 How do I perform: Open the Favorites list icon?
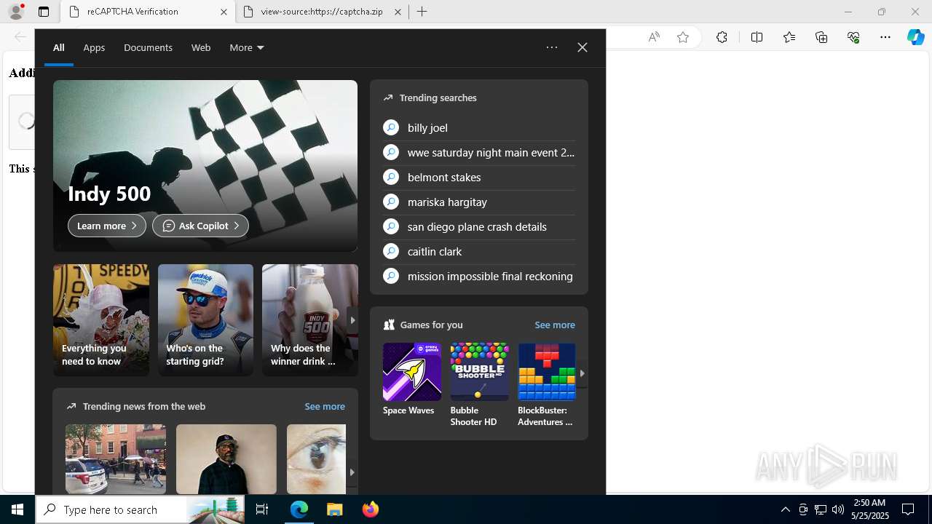(x=789, y=37)
